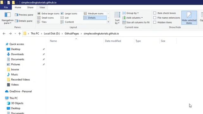This screenshot has width=203, height=114.
Task: Switch layout to Content view
Action: pyautogui.click(x=67, y=22)
